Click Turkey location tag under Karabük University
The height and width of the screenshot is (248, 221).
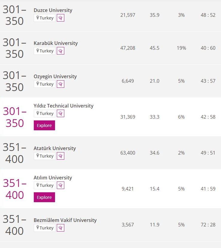point(45,51)
